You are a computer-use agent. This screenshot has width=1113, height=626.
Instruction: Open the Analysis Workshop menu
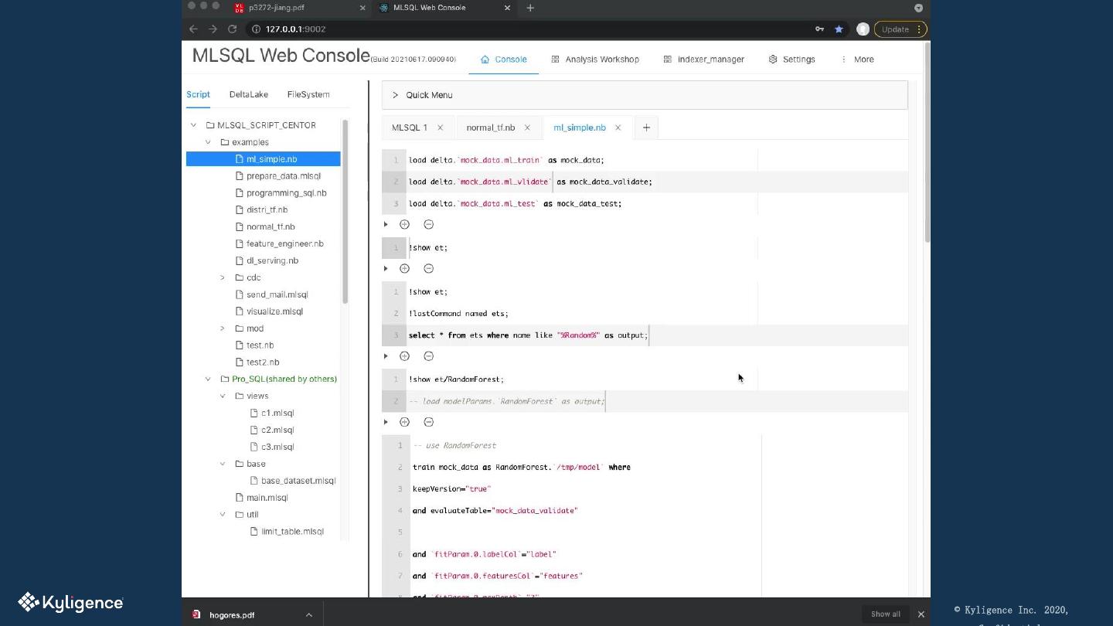594,60
